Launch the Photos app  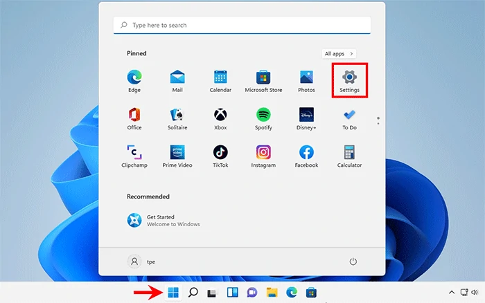(x=306, y=81)
